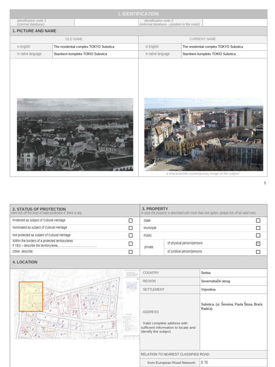Tick the 'of juridical person/persons' checkbox
The height and width of the screenshot is (367, 275).
tap(258, 252)
